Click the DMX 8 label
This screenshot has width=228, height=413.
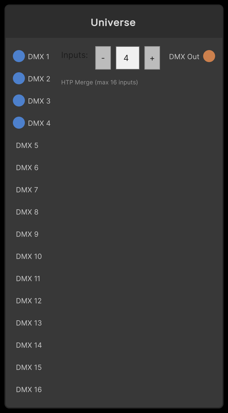27,212
